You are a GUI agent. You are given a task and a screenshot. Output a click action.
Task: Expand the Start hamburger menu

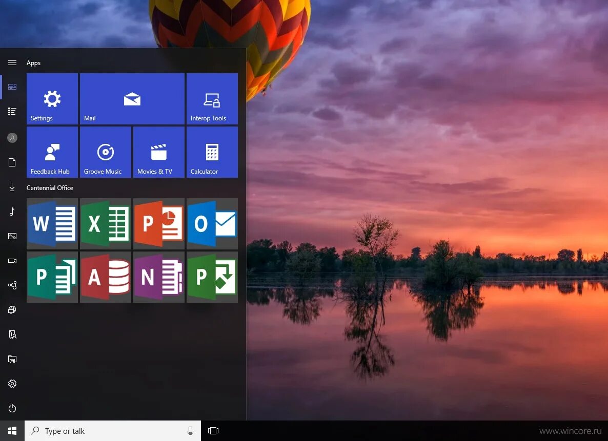click(12, 63)
